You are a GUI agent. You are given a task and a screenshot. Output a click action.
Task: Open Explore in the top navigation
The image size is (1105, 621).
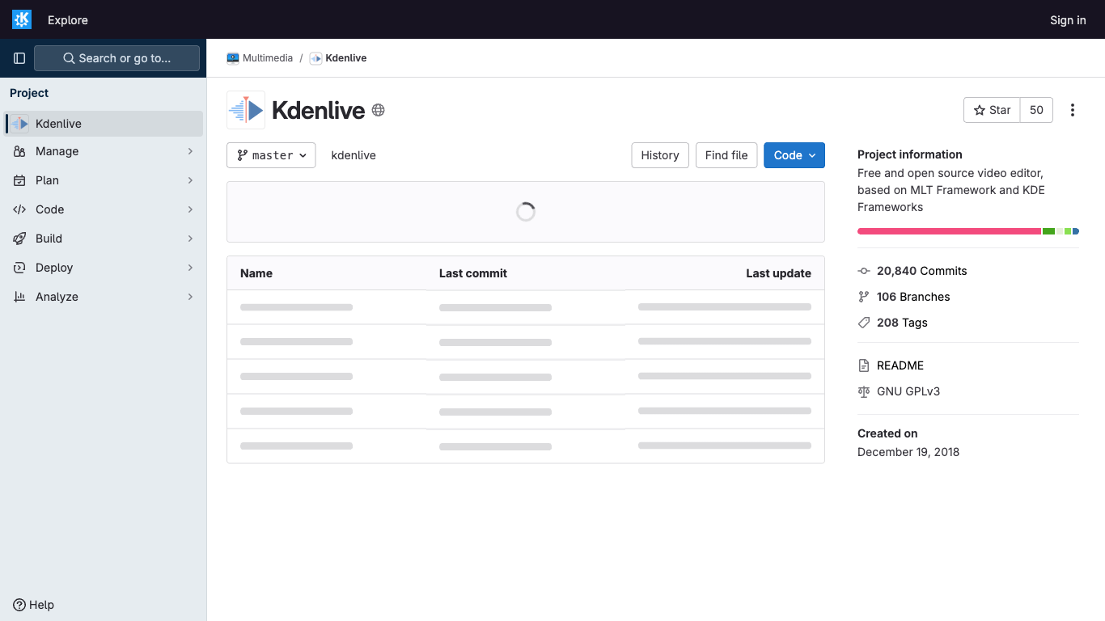[x=68, y=20]
